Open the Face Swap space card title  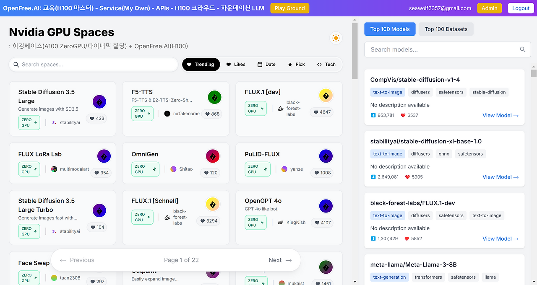[34, 263]
